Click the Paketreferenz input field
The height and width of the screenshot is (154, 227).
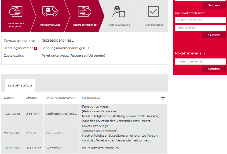[x=200, y=27]
